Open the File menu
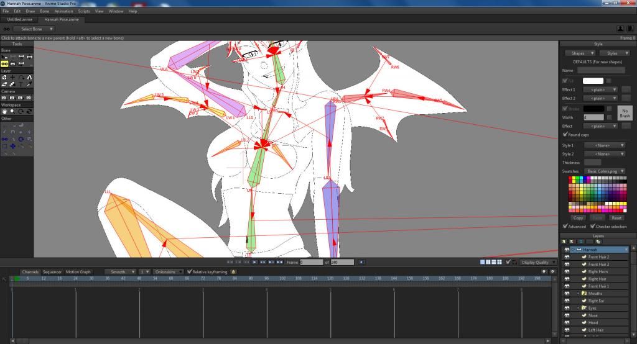This screenshot has height=344, width=637. [6, 11]
